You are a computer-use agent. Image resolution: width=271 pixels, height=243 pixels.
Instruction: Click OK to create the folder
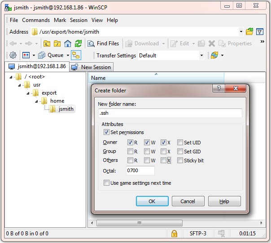pos(152,201)
